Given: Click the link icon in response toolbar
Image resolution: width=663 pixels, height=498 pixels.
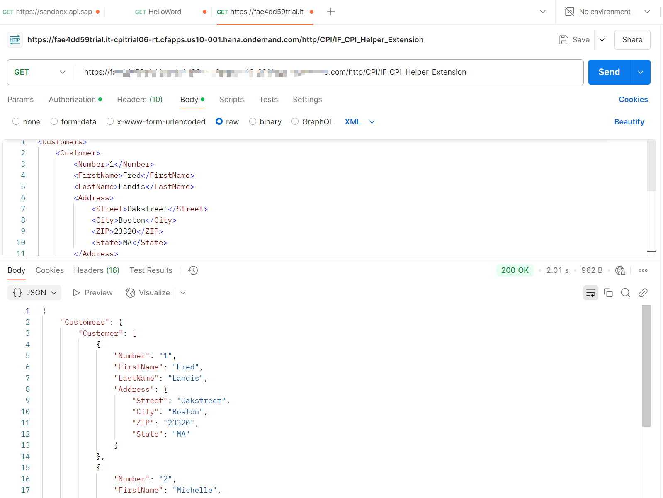Looking at the screenshot, I should 643,293.
